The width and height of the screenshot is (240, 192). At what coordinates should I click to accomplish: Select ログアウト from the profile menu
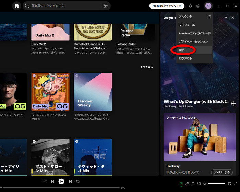pos(194,58)
